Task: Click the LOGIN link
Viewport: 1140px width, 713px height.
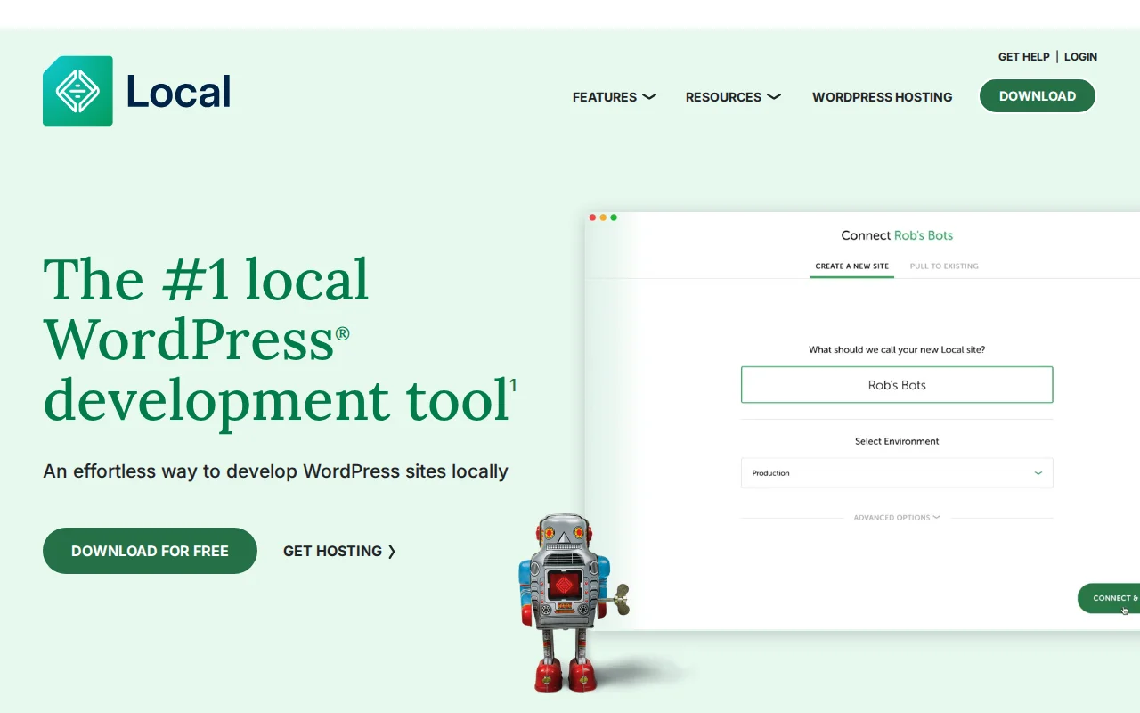Action: coord(1080,56)
